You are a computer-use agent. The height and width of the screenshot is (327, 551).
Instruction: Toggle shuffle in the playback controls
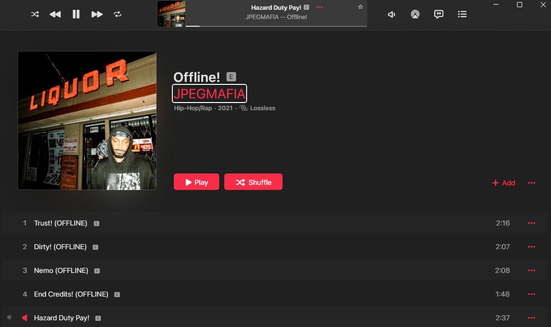tap(35, 14)
